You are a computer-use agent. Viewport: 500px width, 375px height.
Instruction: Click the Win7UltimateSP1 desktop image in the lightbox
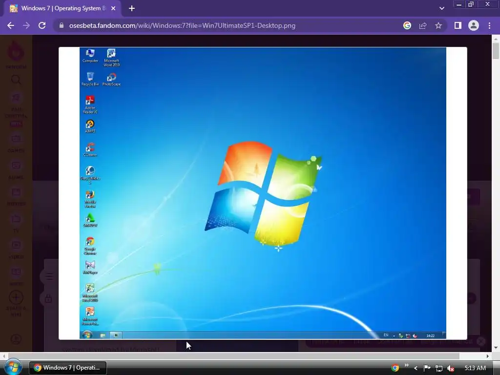(x=263, y=193)
